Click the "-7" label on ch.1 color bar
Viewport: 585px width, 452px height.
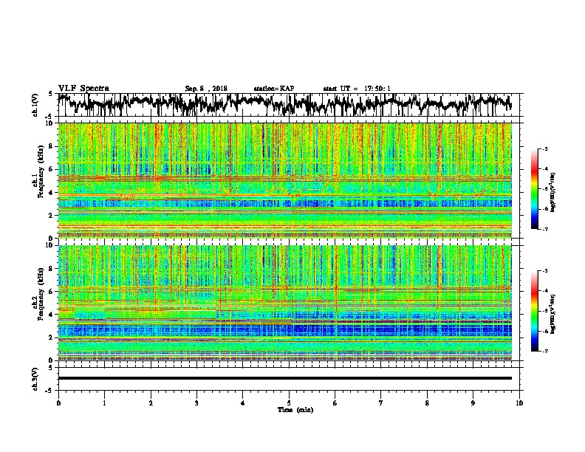point(545,229)
